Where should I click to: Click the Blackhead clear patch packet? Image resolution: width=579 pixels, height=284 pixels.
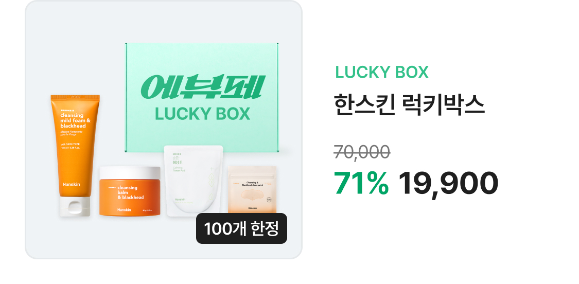tap(252, 189)
